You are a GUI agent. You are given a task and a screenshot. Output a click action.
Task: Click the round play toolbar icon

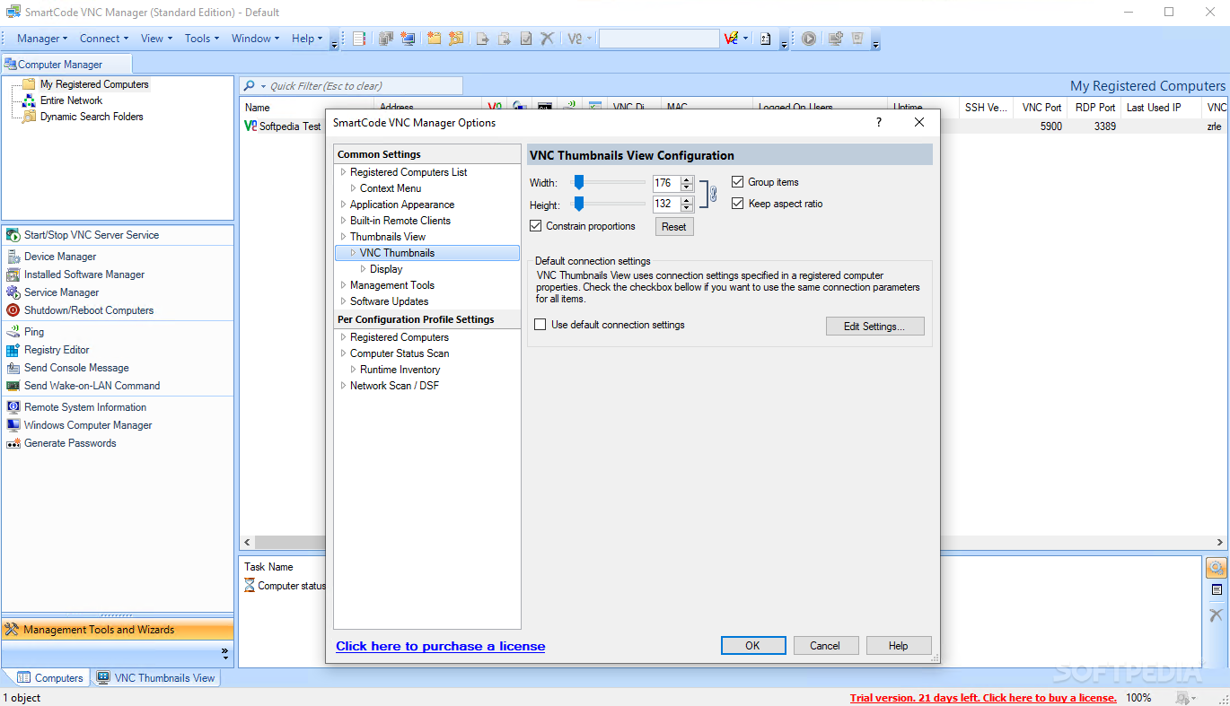[809, 39]
